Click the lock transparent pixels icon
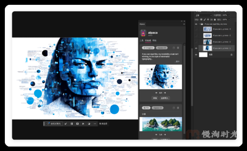 (201, 20)
